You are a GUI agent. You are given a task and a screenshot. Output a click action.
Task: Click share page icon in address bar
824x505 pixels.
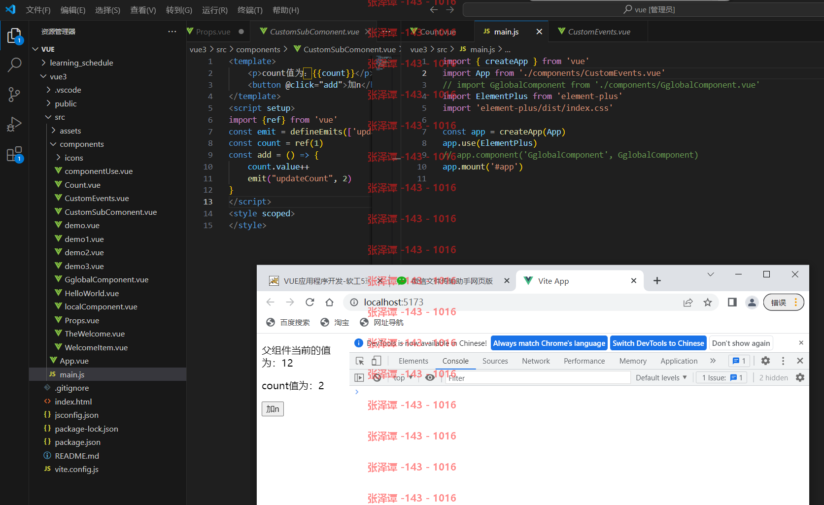click(688, 303)
